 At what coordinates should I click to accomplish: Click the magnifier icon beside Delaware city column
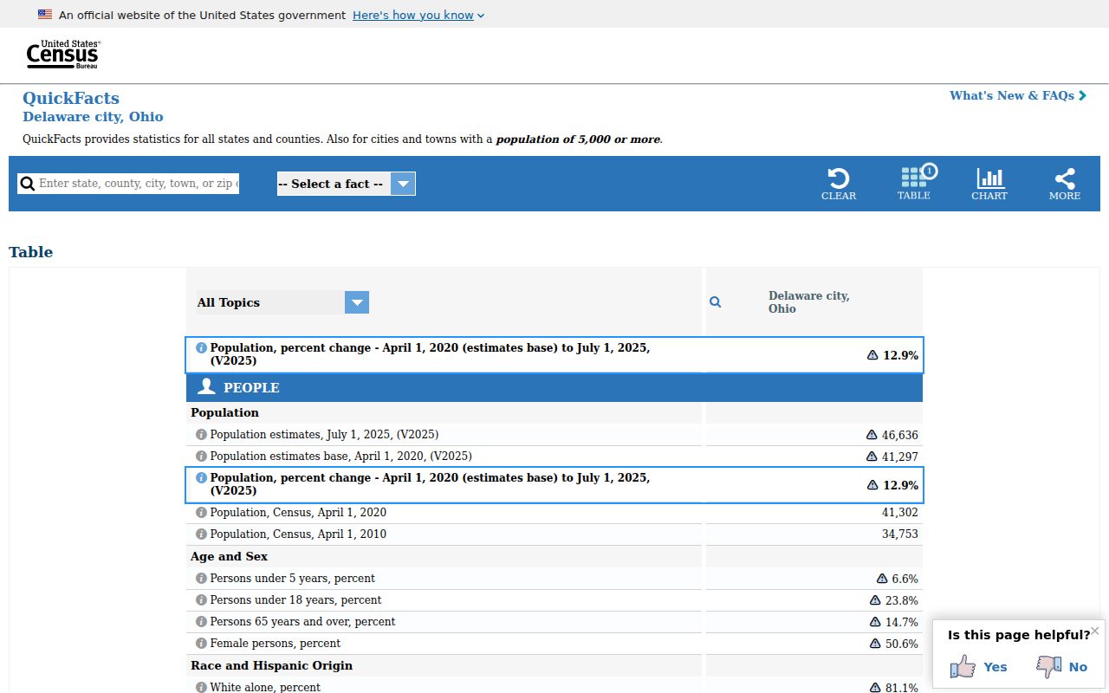[716, 302]
